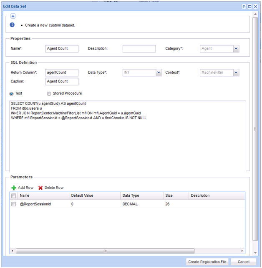This screenshot has width=262, height=268.
Task: Toggle the select-all checkbox in table header
Action: point(14,195)
